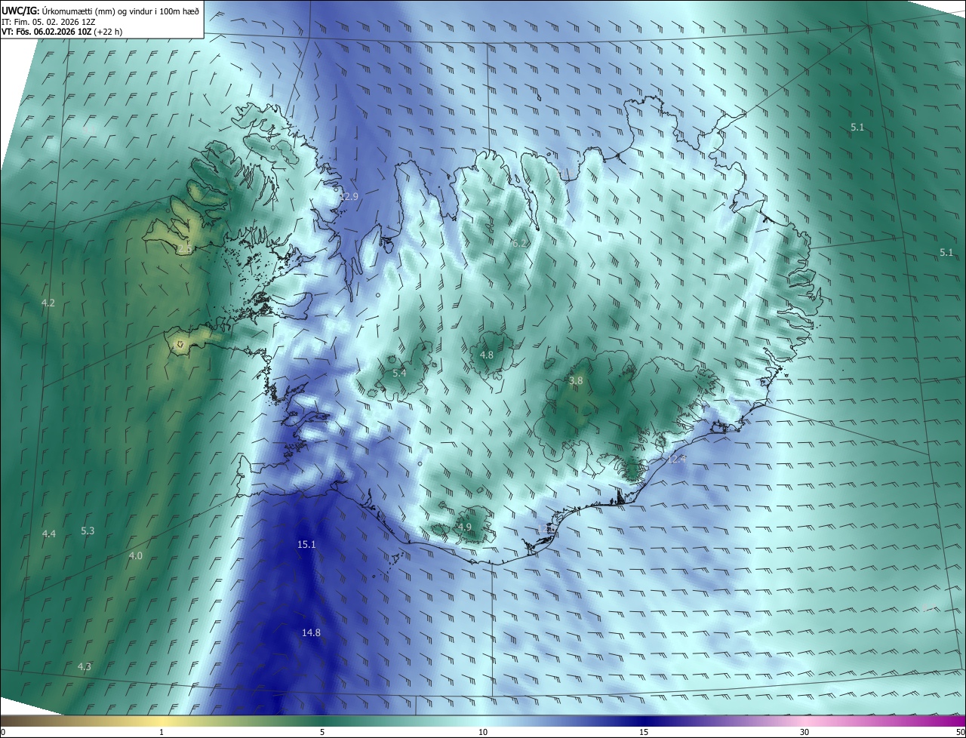
Task: Click the 3.8 value label on the map
Action: [x=576, y=381]
